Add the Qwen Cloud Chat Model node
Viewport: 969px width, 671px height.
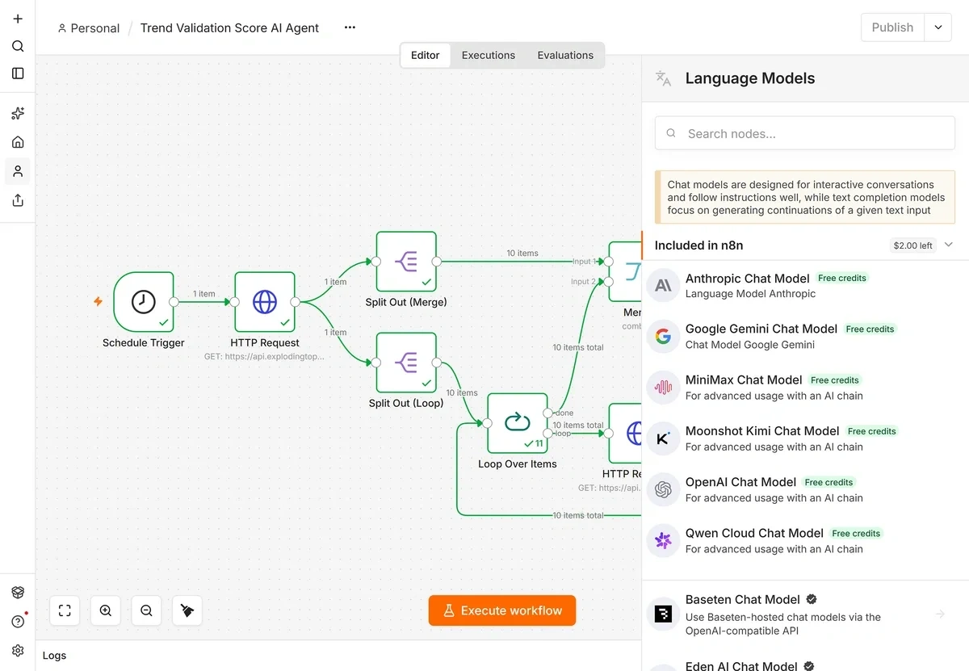click(x=805, y=540)
